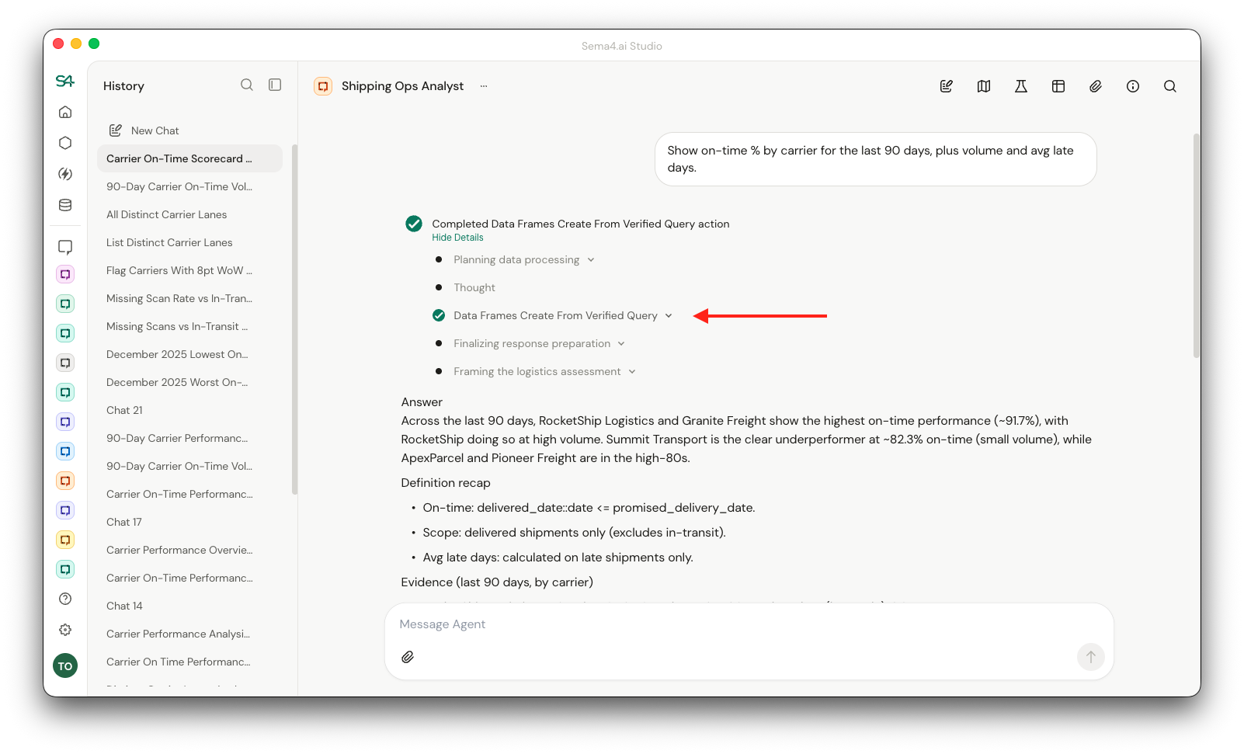Screen dimensions: 1244x754
Task: Open Settings gear at sidebar bottom
Action: pyautogui.click(x=65, y=630)
